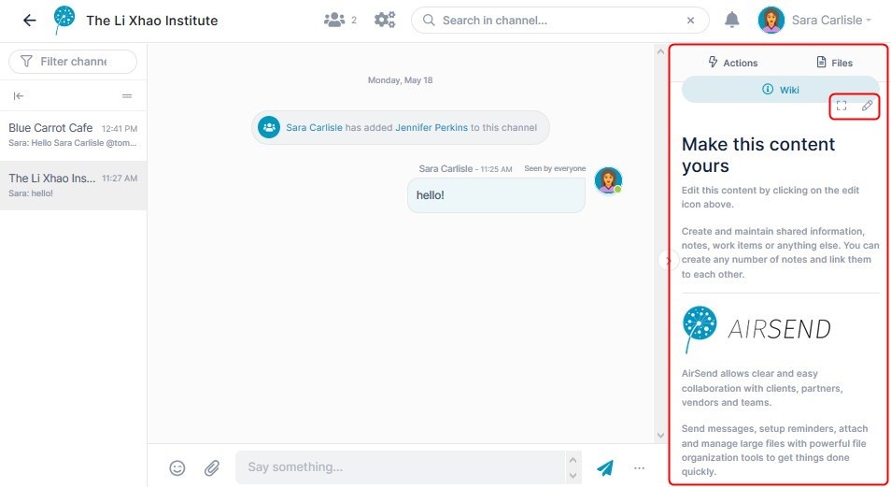The height and width of the screenshot is (487, 891).
Task: Collapse the right side panel chevron
Action: pyautogui.click(x=669, y=261)
